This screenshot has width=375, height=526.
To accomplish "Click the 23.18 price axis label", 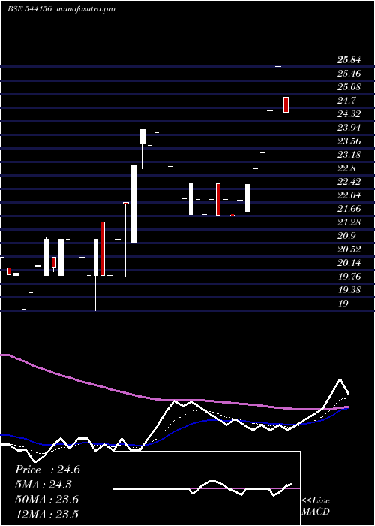I will pos(349,155).
